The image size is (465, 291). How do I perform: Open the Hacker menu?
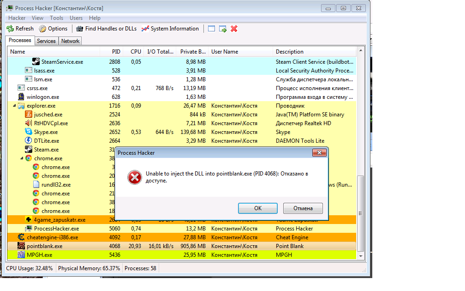coord(17,18)
